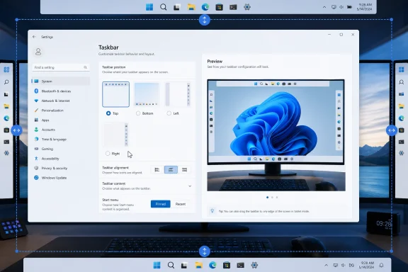Align taskbar icons to the left

click(157, 170)
